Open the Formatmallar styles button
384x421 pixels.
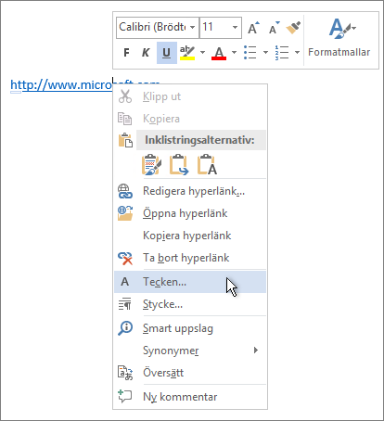[x=339, y=39]
